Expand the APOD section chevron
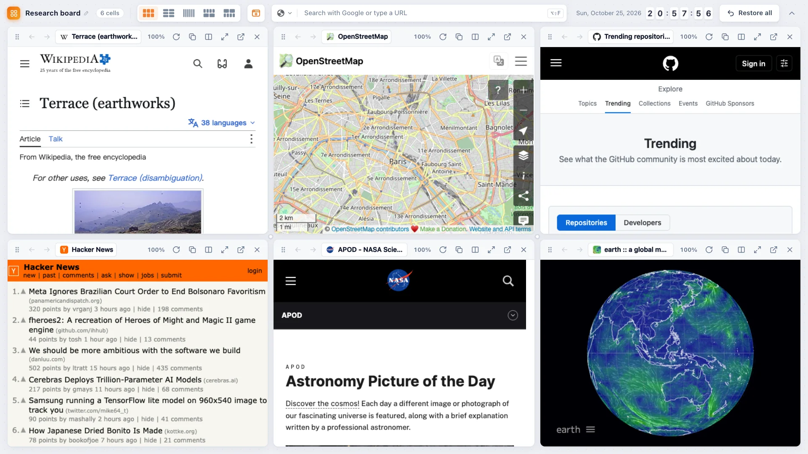Viewport: 808px width, 454px height. [x=513, y=315]
